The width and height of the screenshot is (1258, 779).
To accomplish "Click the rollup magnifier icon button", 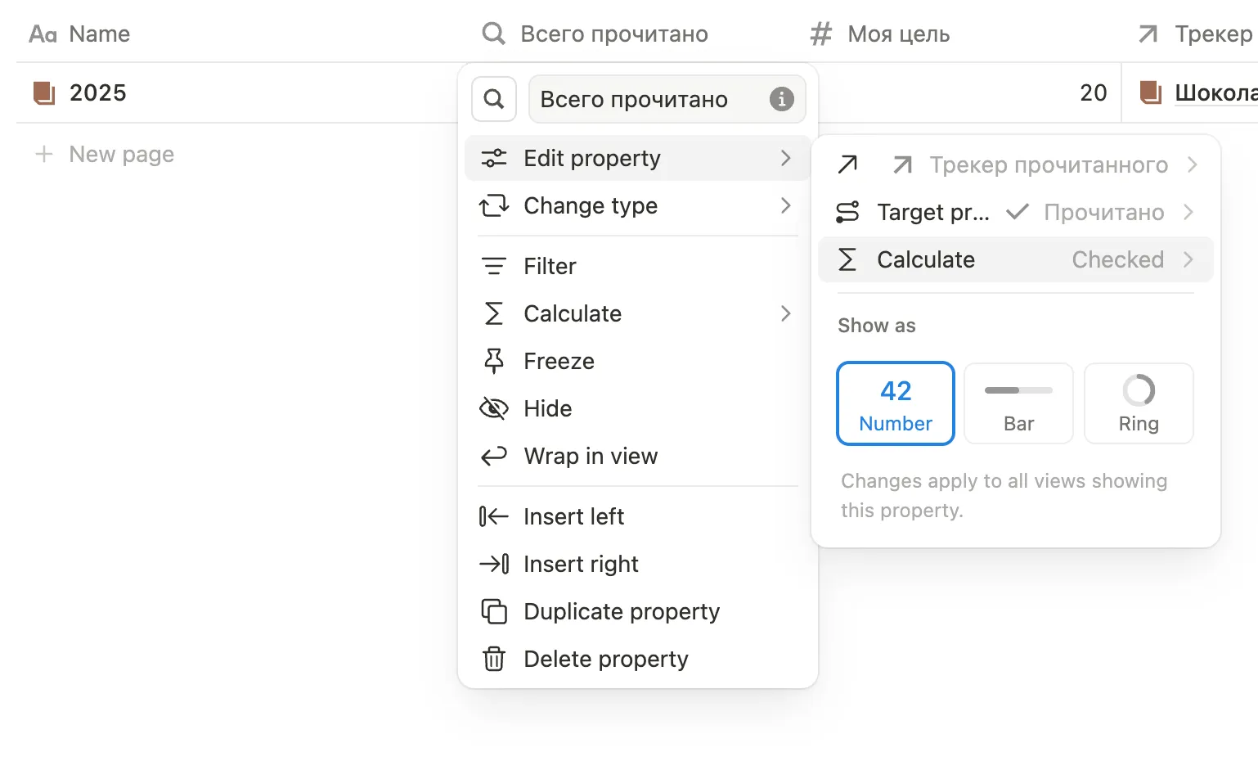I will (x=494, y=99).
